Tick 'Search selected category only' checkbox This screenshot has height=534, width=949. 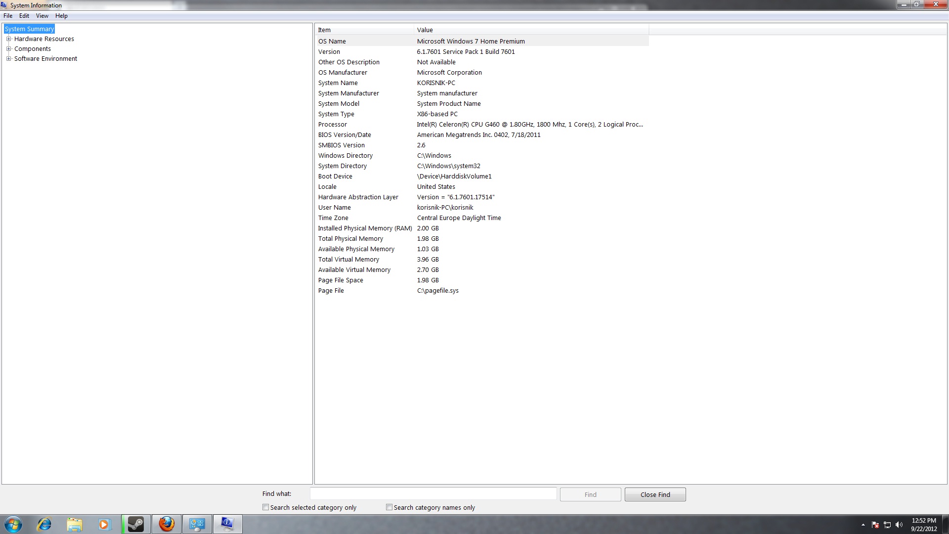click(266, 507)
